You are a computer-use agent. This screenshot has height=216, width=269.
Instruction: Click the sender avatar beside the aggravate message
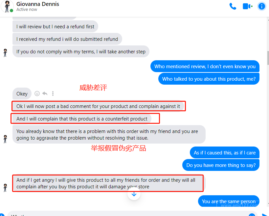point(5,139)
